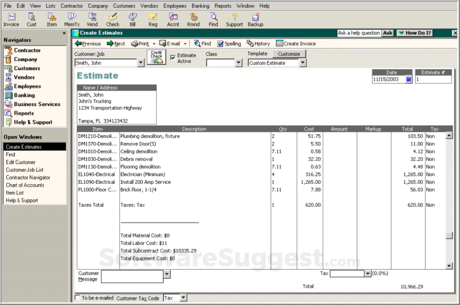This screenshot has height=305, width=460.
Task: Toggle the Estimate Active checkbox
Action: pyautogui.click(x=173, y=57)
